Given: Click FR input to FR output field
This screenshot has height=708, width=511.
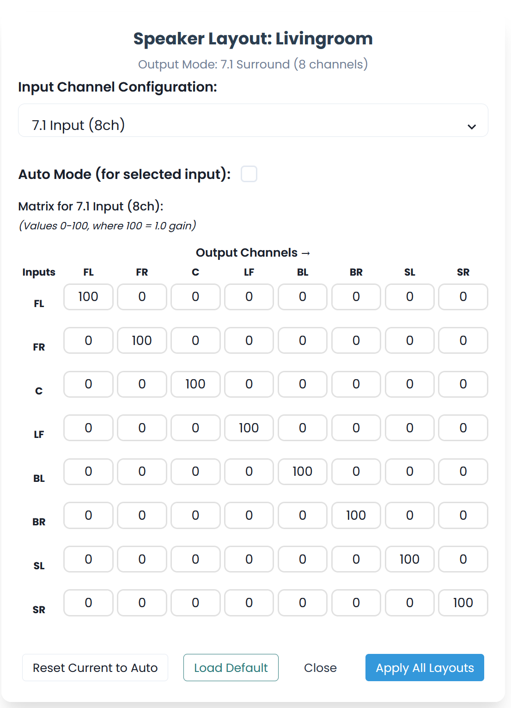Looking at the screenshot, I should (x=142, y=341).
